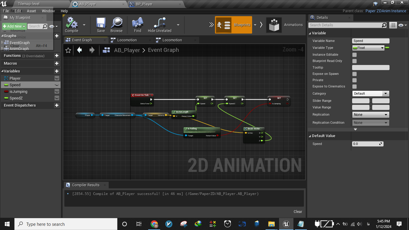
Task: Check the Blueprint Read Only box
Action: tap(355, 61)
